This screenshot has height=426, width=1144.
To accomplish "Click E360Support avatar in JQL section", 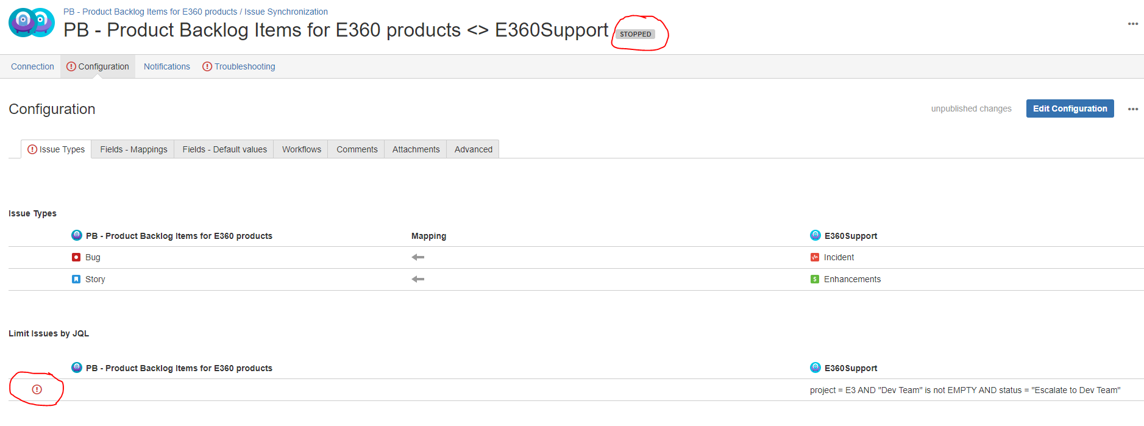I will click(815, 367).
